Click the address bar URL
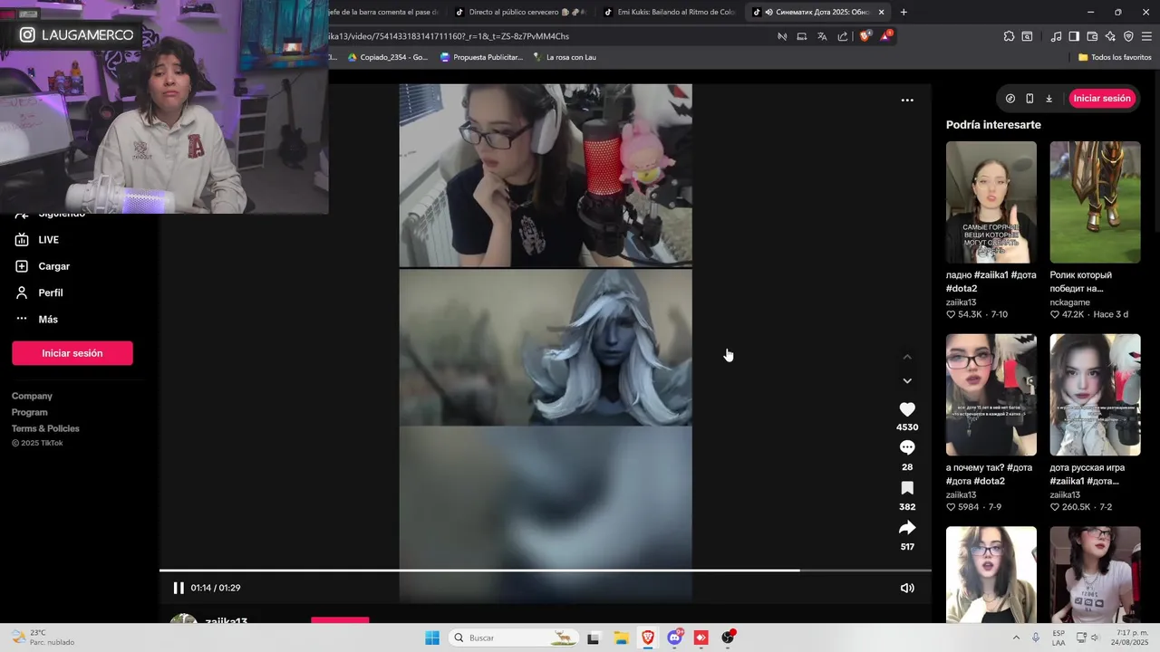1160x652 pixels. click(450, 36)
